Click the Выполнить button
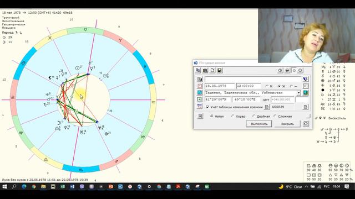Screen dimensions: 355x199 pos(259,124)
